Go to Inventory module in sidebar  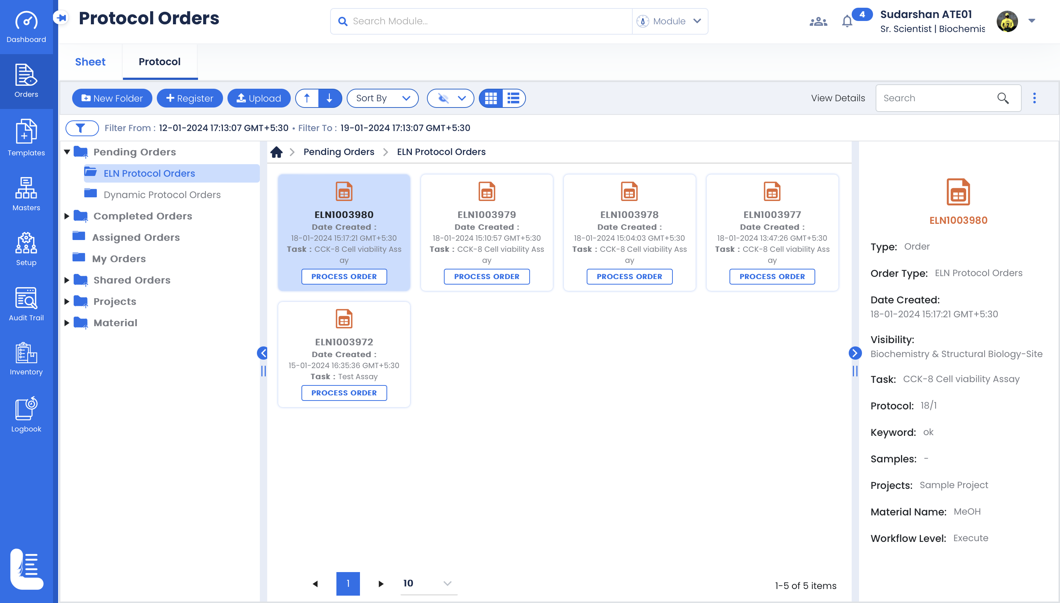pyautogui.click(x=26, y=359)
